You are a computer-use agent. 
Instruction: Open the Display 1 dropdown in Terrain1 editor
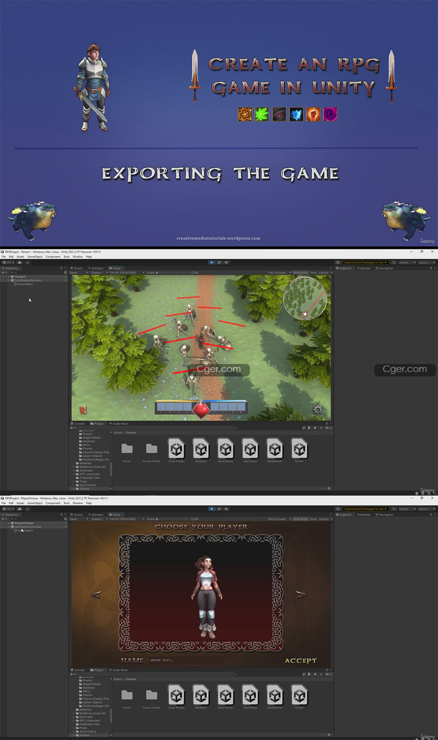pyautogui.click(x=99, y=272)
